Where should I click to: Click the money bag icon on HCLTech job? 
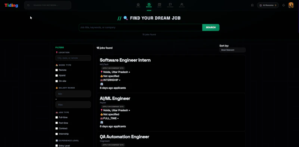coord(102,76)
